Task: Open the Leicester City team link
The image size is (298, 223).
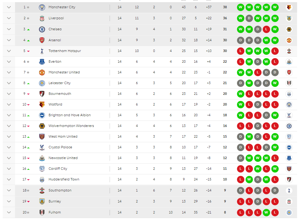Action: tap(59, 83)
